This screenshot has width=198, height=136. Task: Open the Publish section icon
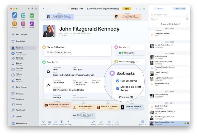pos(32,24)
